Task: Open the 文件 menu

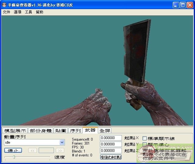Action: coord(6,12)
